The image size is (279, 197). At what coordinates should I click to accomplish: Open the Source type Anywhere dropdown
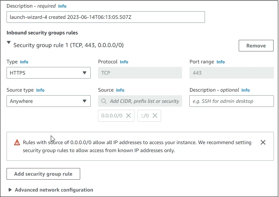point(48,101)
